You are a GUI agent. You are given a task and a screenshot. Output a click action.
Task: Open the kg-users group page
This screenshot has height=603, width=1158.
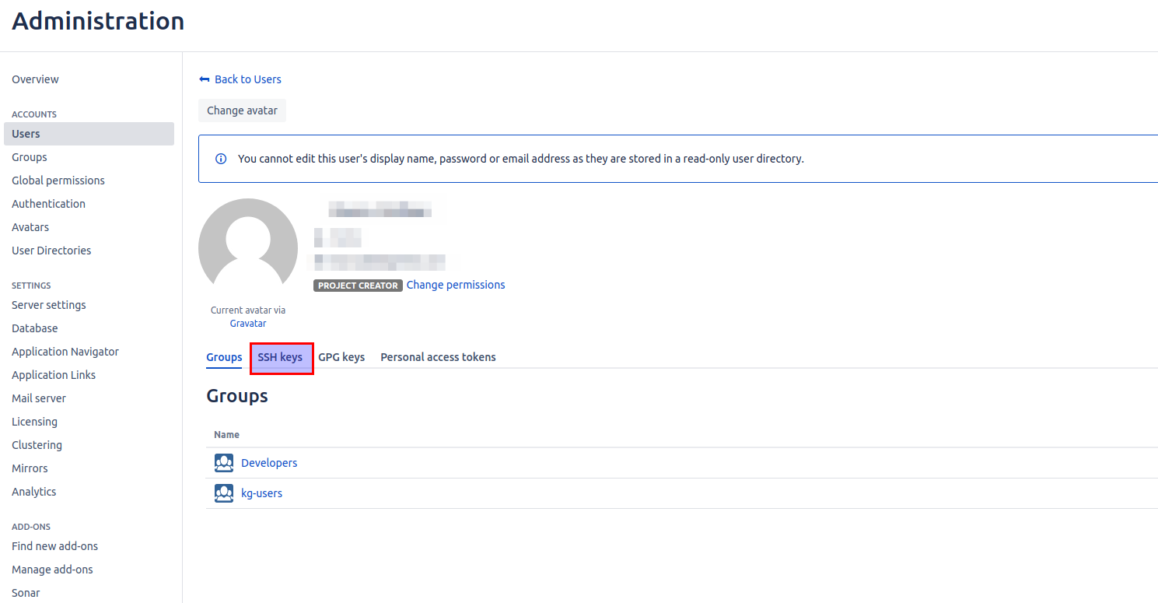(x=261, y=493)
